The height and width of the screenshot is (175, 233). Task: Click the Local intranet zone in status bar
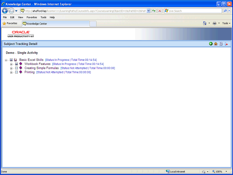(175, 172)
